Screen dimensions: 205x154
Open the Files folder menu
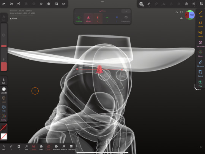coord(11,4)
